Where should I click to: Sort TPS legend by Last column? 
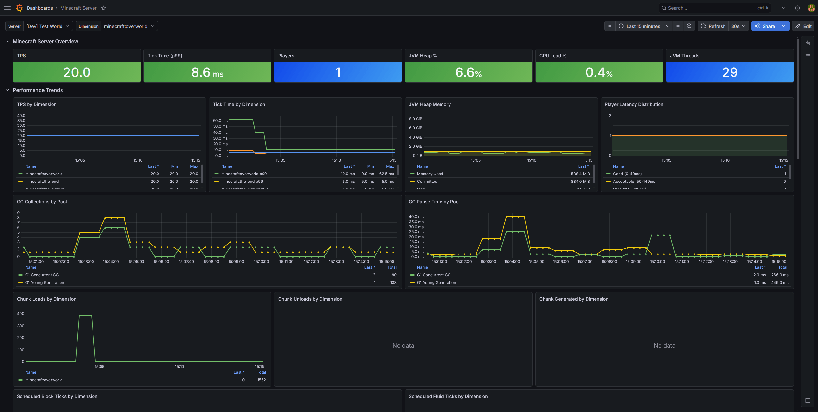[x=153, y=166]
